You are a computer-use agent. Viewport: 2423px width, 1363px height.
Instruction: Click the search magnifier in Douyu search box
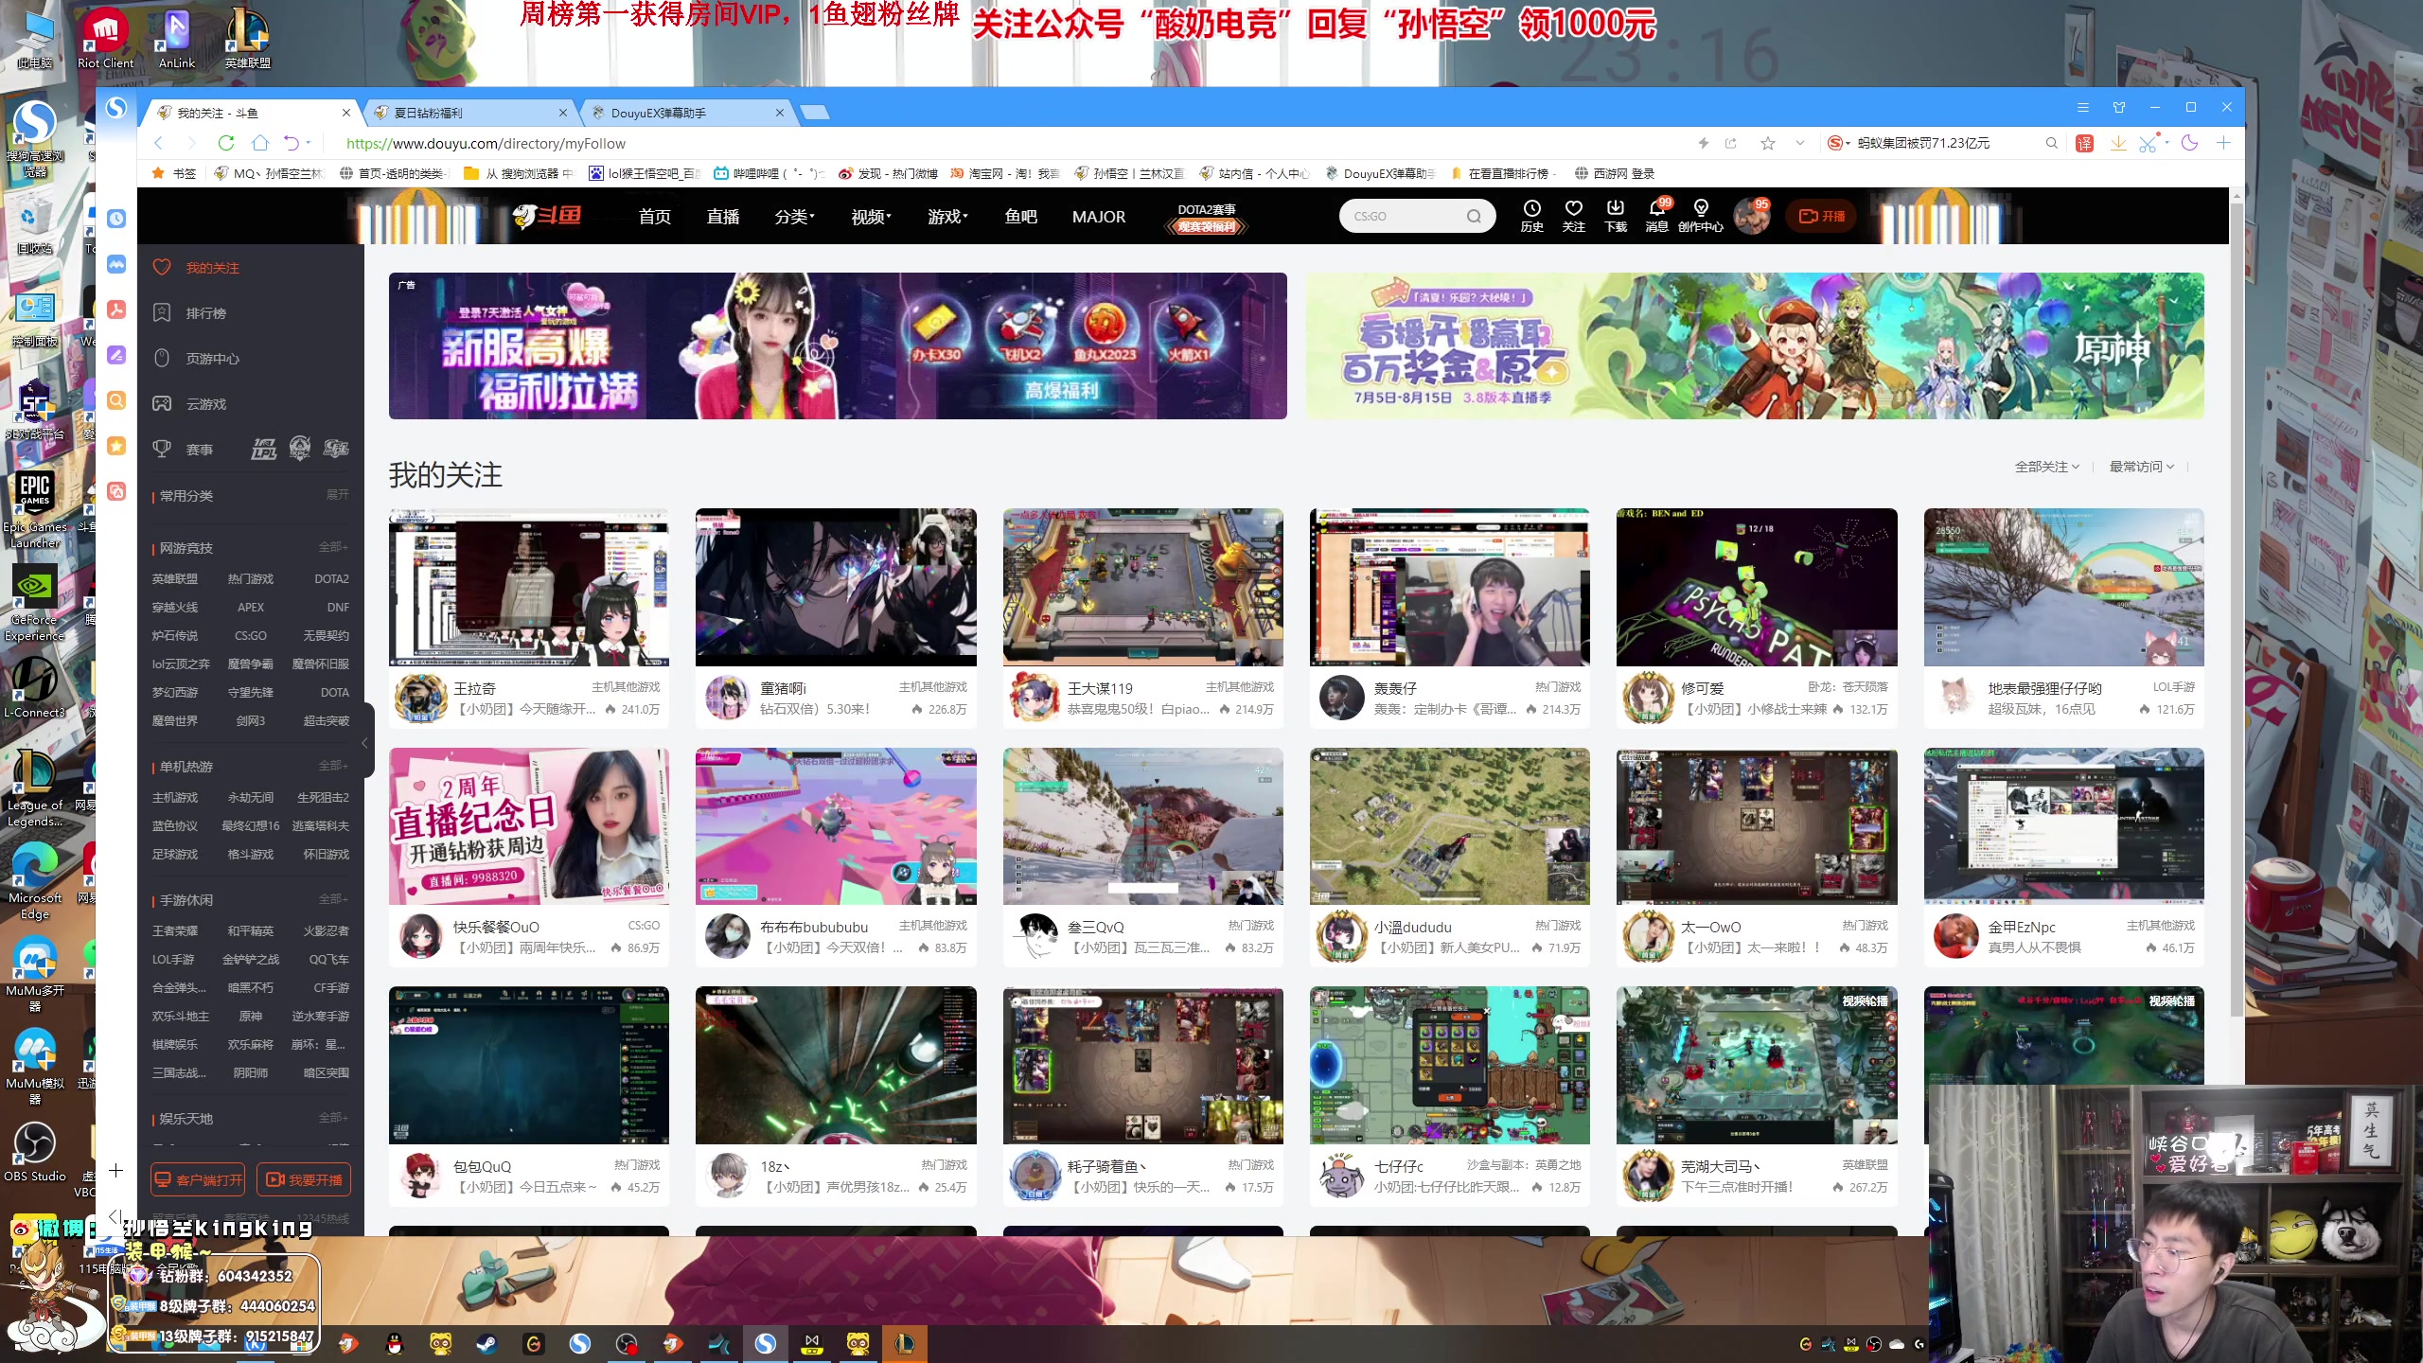coord(1474,216)
